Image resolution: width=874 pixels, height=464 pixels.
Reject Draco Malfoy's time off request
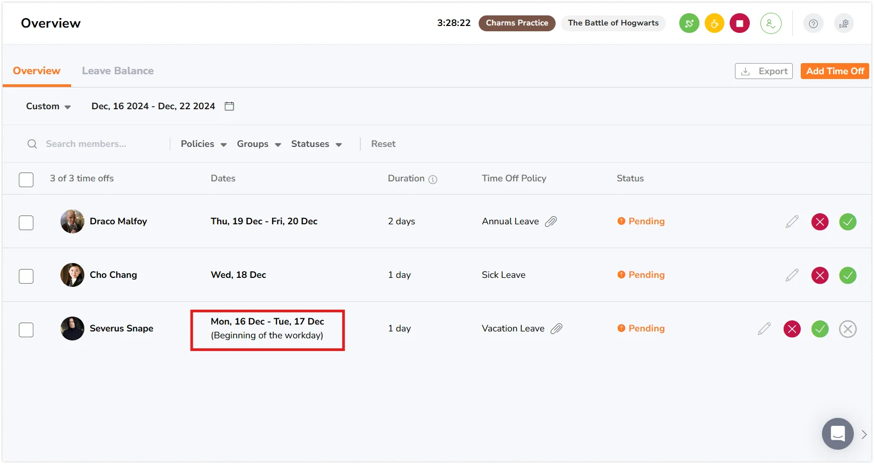coord(820,222)
